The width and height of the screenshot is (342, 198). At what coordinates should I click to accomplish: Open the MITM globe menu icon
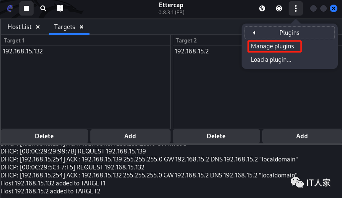(262, 8)
